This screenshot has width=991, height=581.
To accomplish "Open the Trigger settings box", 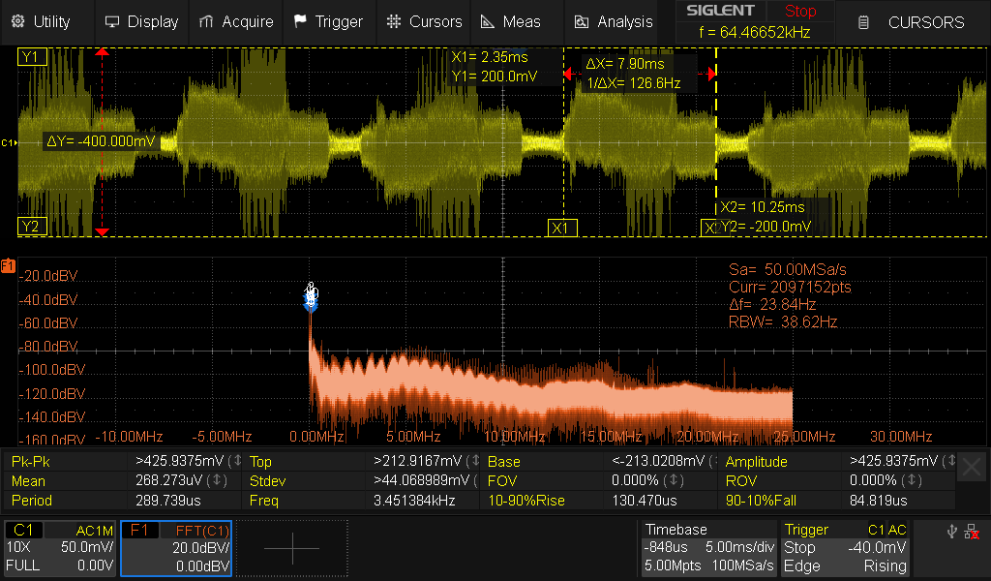I will pyautogui.click(x=845, y=548).
